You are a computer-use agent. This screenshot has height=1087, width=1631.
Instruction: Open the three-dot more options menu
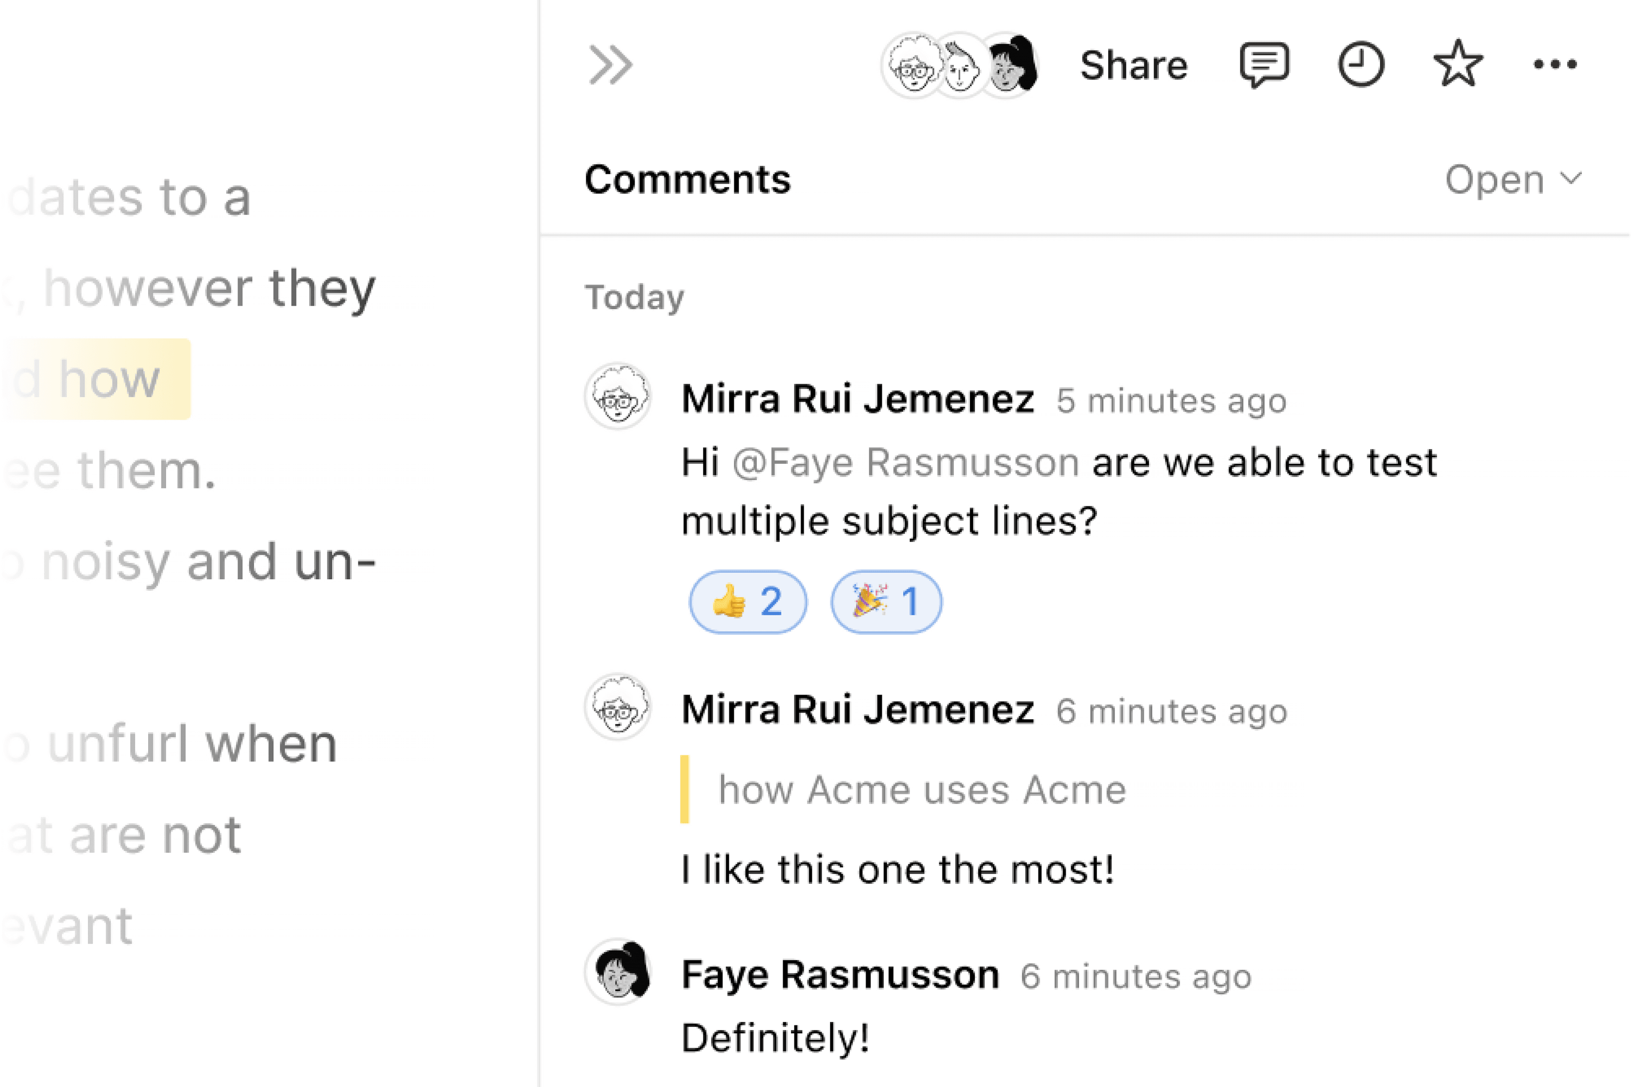tap(1555, 65)
